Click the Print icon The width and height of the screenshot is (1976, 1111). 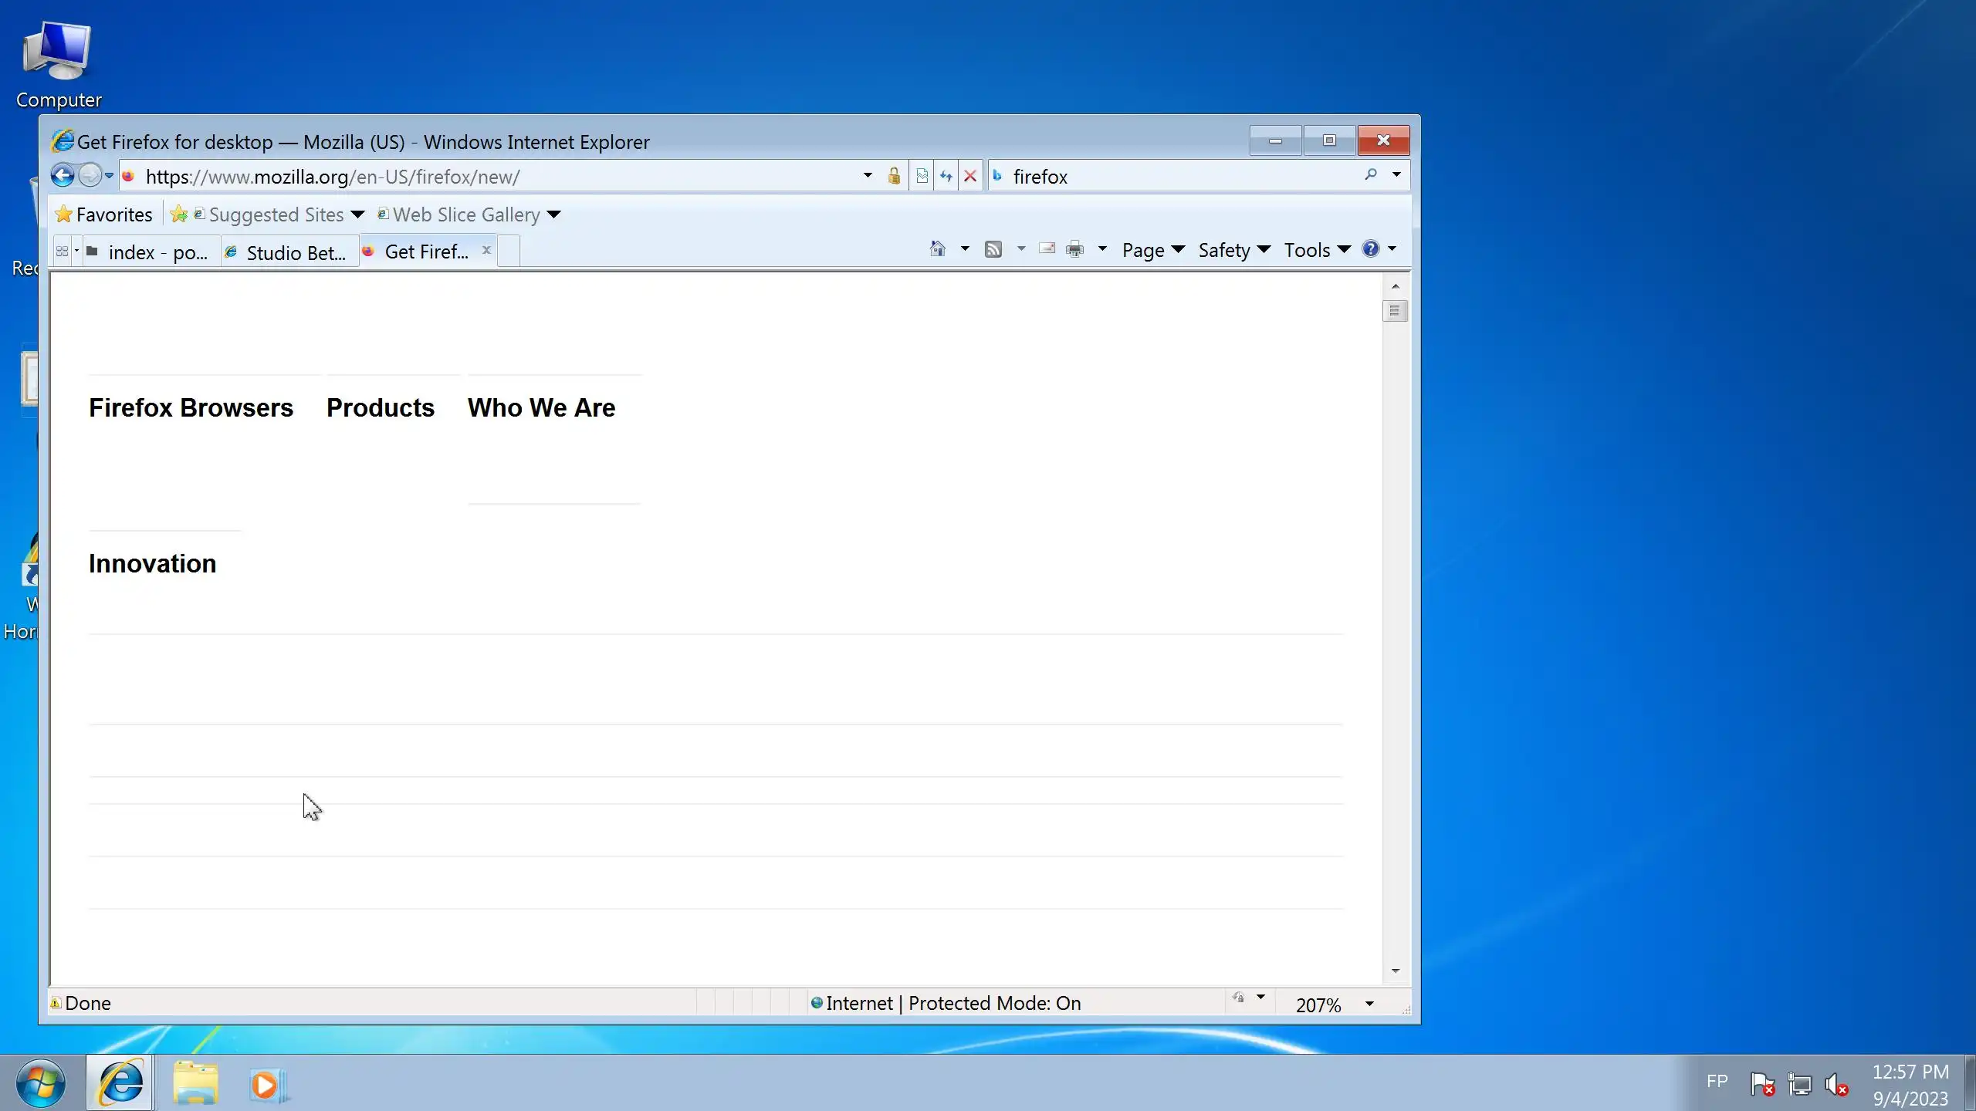[x=1074, y=249]
